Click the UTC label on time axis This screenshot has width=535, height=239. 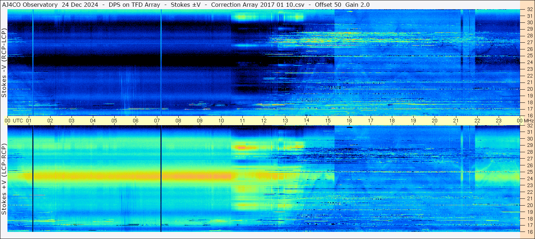coord(19,121)
